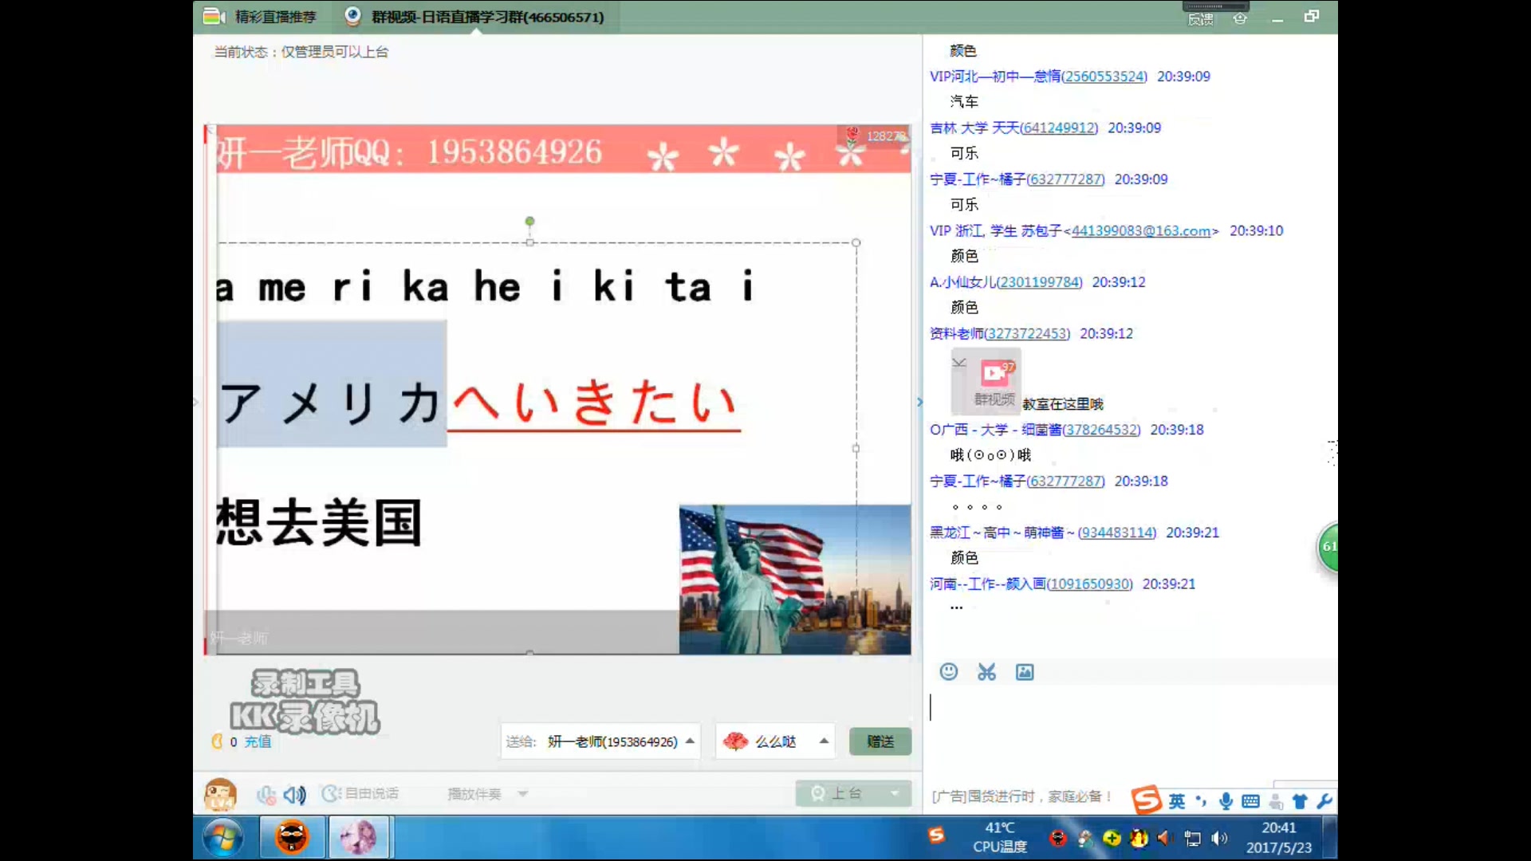Click the Sogou tray icon in taskbar
Image resolution: width=1531 pixels, height=861 pixels.
(936, 835)
